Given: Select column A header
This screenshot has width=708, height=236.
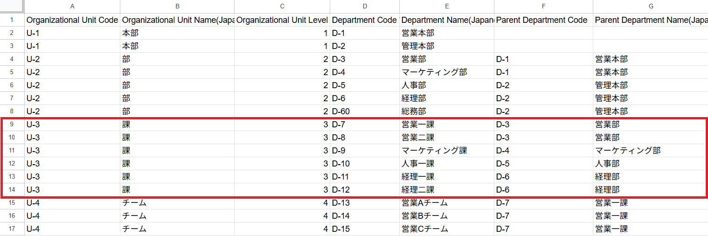Looking at the screenshot, I should (72, 6).
